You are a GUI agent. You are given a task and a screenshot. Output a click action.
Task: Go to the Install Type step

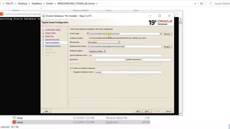coord(50,36)
